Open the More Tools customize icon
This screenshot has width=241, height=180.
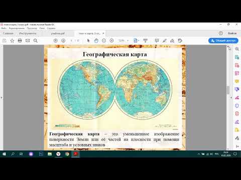[x=237, y=138]
